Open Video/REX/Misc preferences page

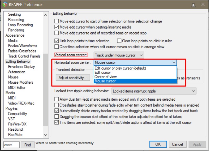[x=21, y=103]
